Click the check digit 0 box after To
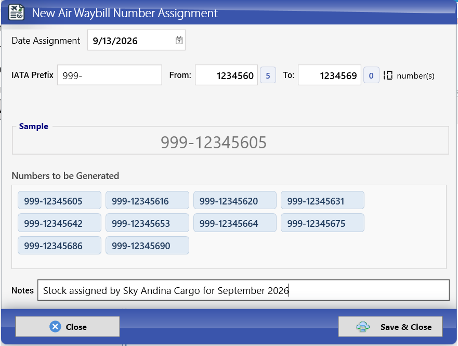458x346 pixels. (x=371, y=75)
